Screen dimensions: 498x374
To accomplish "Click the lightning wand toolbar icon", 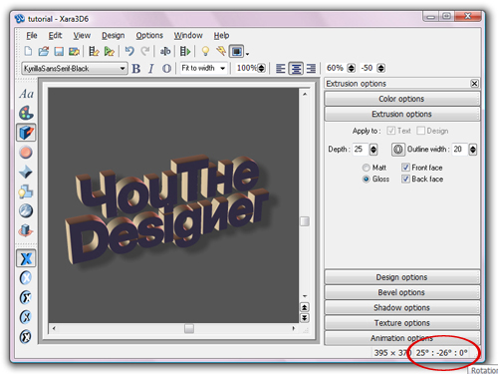I will click(x=221, y=51).
